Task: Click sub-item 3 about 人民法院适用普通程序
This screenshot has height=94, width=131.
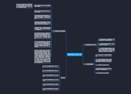Action: 107,50
